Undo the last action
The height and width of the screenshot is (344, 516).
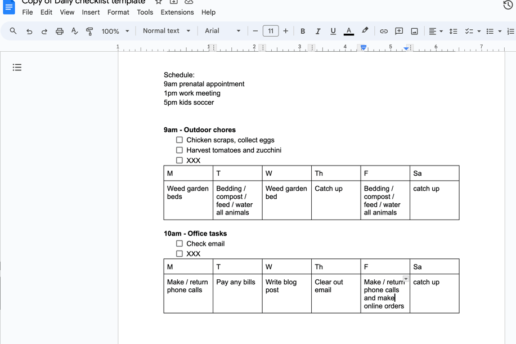pyautogui.click(x=29, y=32)
